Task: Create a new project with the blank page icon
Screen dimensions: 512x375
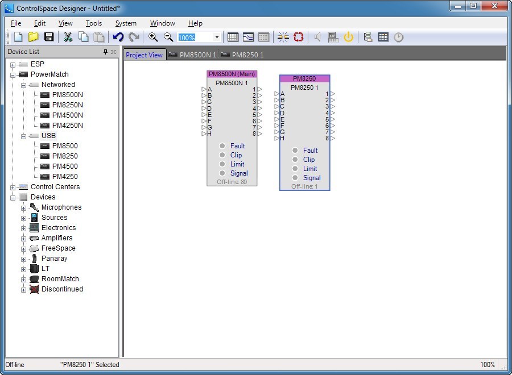Action: click(x=18, y=37)
